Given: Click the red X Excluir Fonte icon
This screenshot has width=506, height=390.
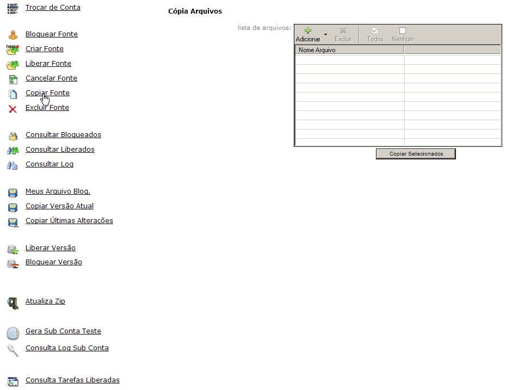Looking at the screenshot, I should [x=13, y=109].
